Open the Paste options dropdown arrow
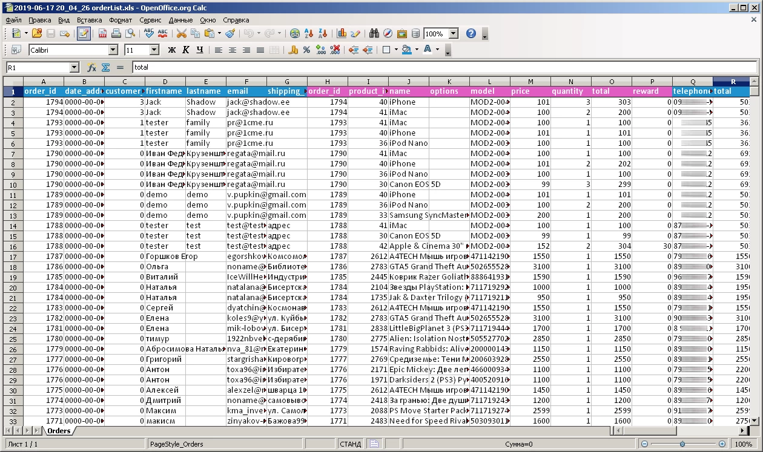763x452 pixels. tap(219, 34)
